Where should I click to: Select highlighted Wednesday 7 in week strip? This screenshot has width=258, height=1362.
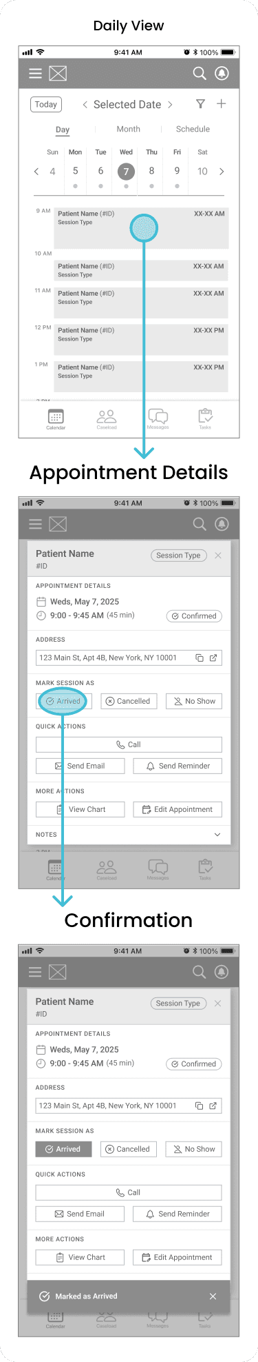pos(126,172)
